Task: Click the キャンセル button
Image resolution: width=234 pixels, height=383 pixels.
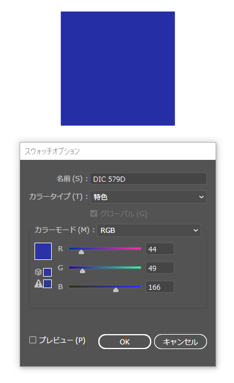Action: pos(181,342)
